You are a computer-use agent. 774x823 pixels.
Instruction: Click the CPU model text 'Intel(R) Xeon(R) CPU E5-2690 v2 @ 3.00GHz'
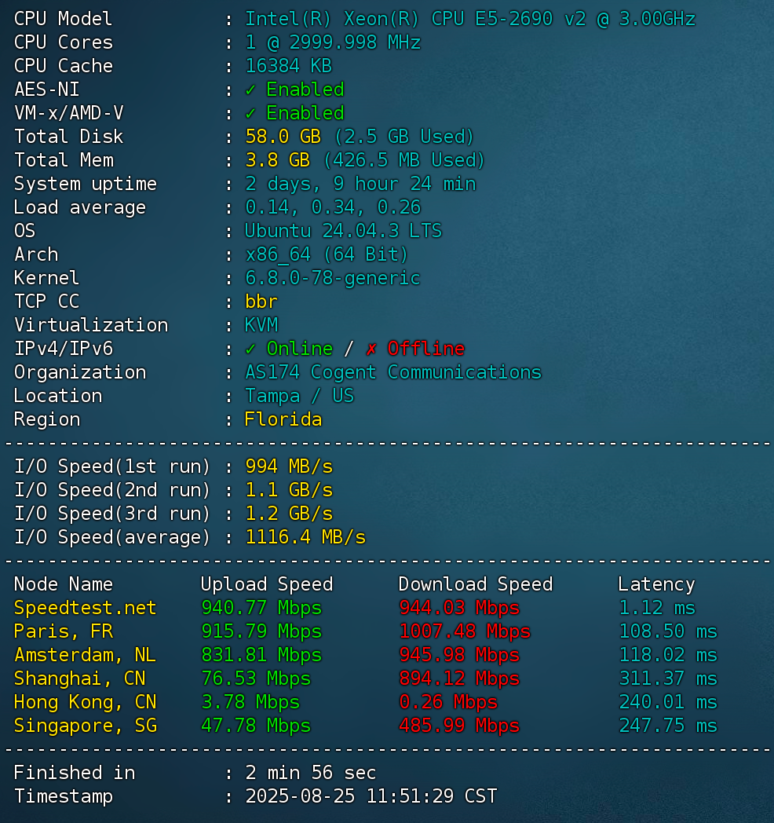(470, 19)
